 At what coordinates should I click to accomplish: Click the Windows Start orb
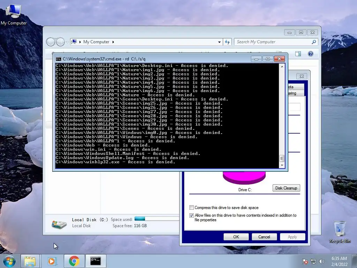(9, 261)
